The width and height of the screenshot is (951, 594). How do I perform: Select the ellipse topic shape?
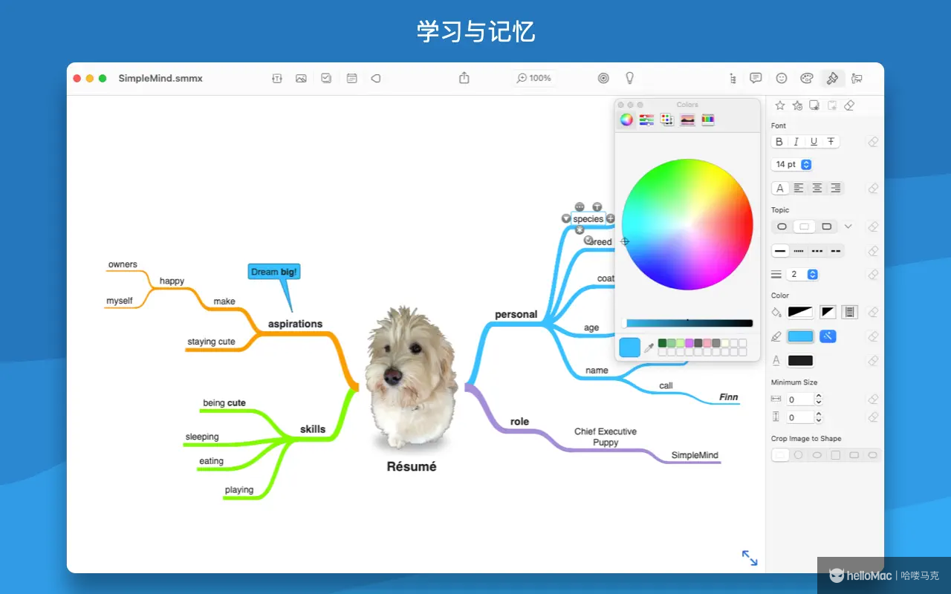click(782, 226)
